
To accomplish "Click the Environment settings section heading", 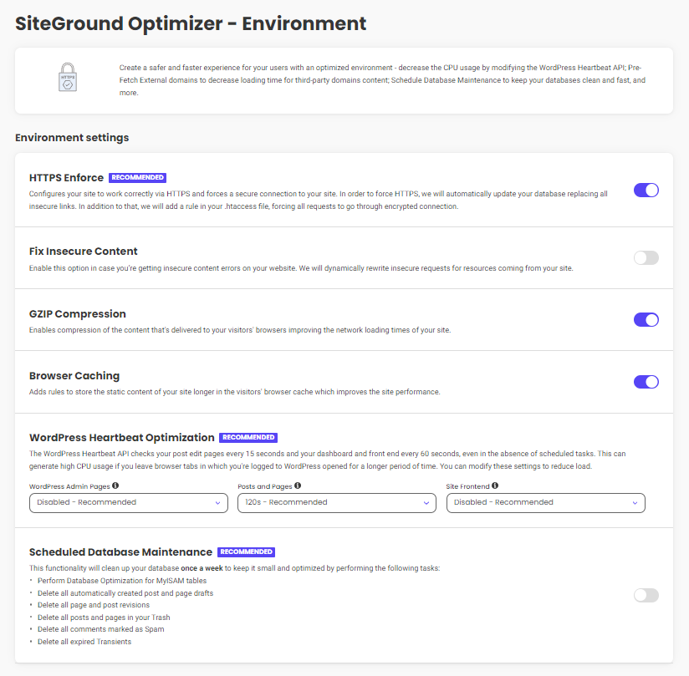I will [72, 138].
